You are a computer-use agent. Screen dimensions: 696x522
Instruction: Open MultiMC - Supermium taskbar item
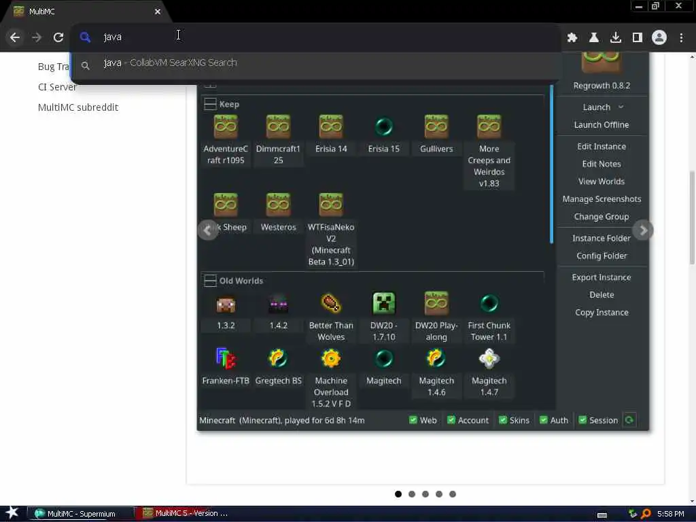(x=80, y=514)
